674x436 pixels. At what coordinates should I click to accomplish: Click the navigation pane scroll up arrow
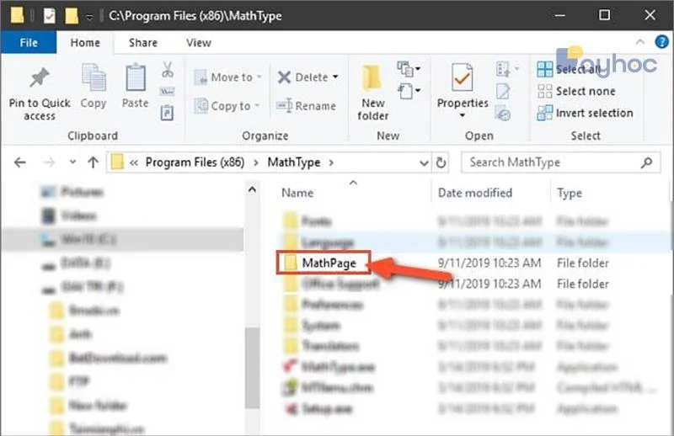[252, 189]
